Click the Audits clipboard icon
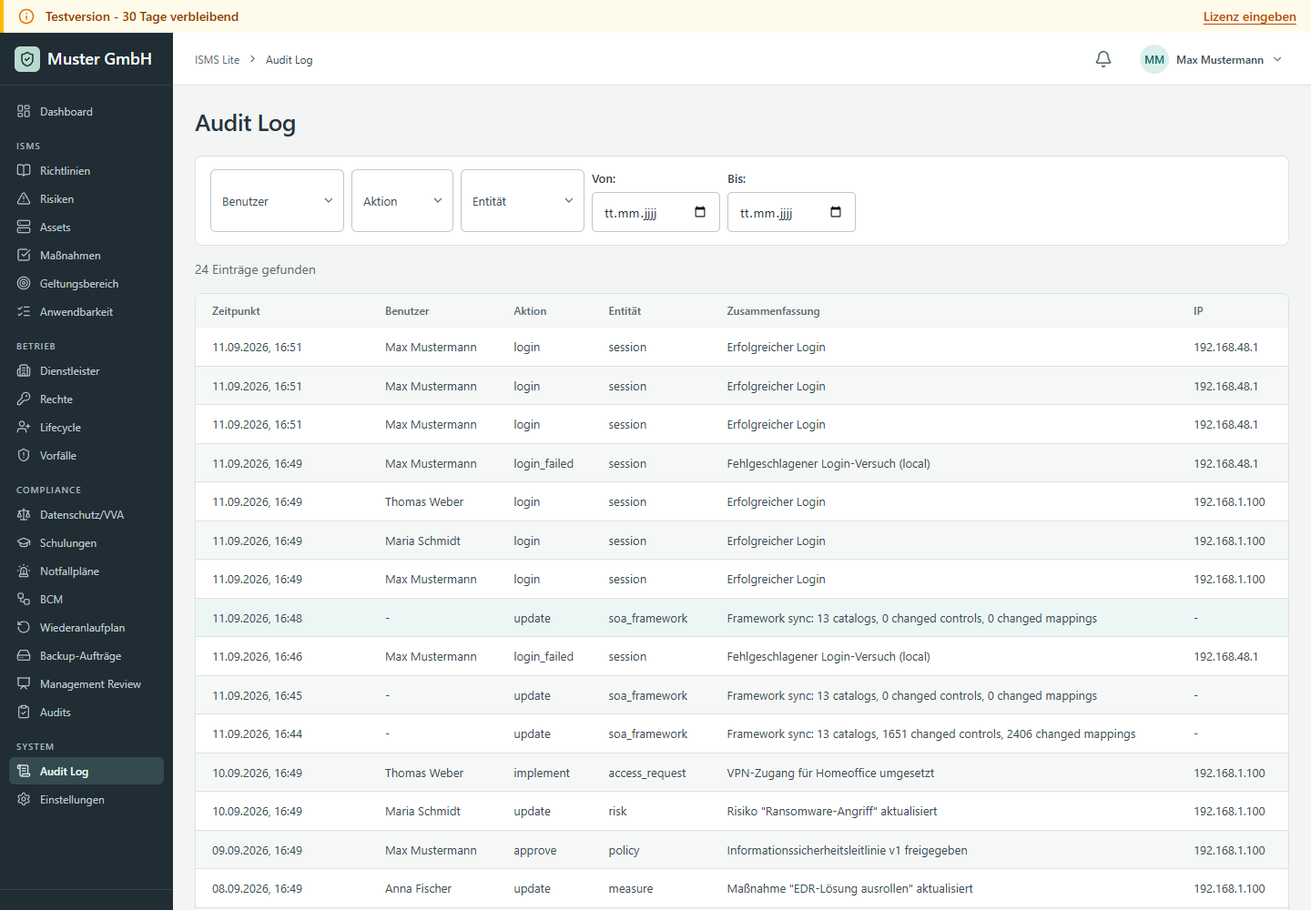Viewport: 1311px width, 910px height. tap(24, 712)
